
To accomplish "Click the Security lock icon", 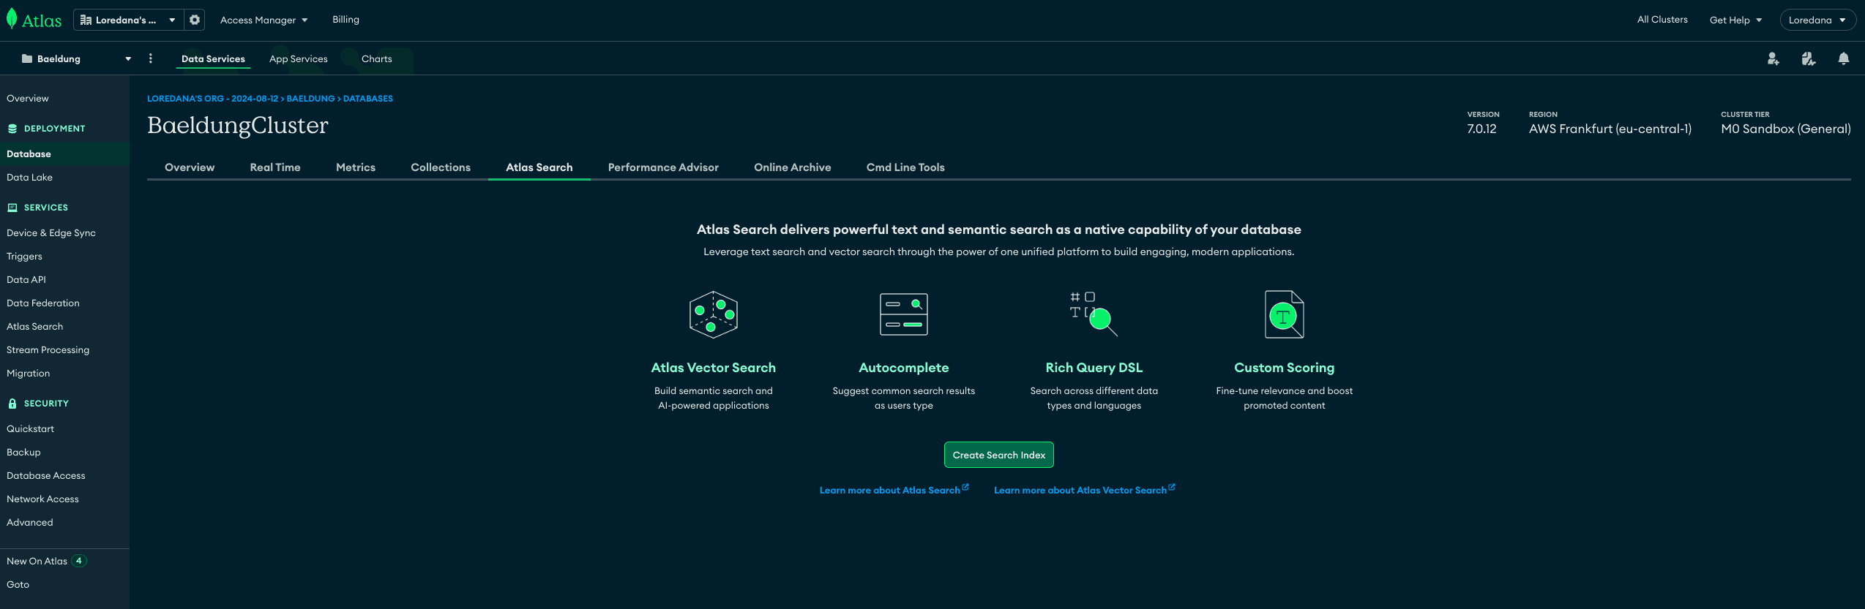I will pyautogui.click(x=12, y=404).
